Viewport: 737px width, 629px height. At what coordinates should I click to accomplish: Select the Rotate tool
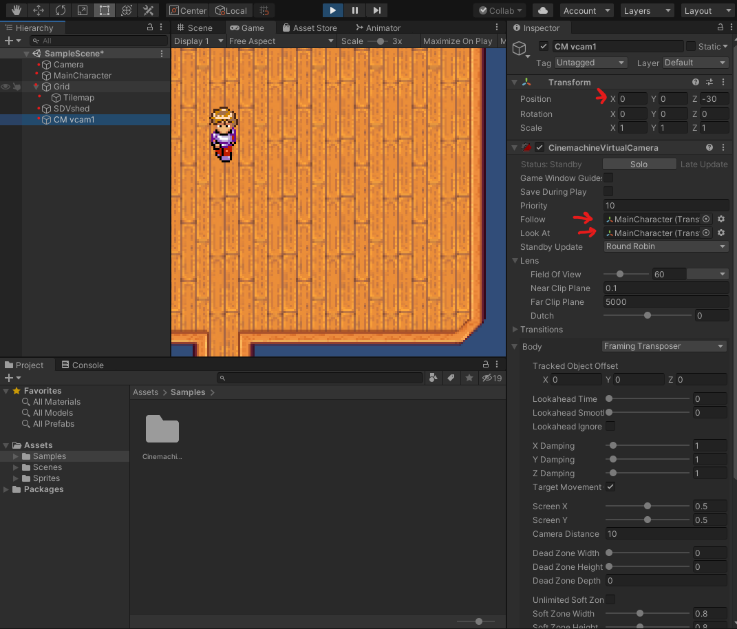(x=60, y=10)
